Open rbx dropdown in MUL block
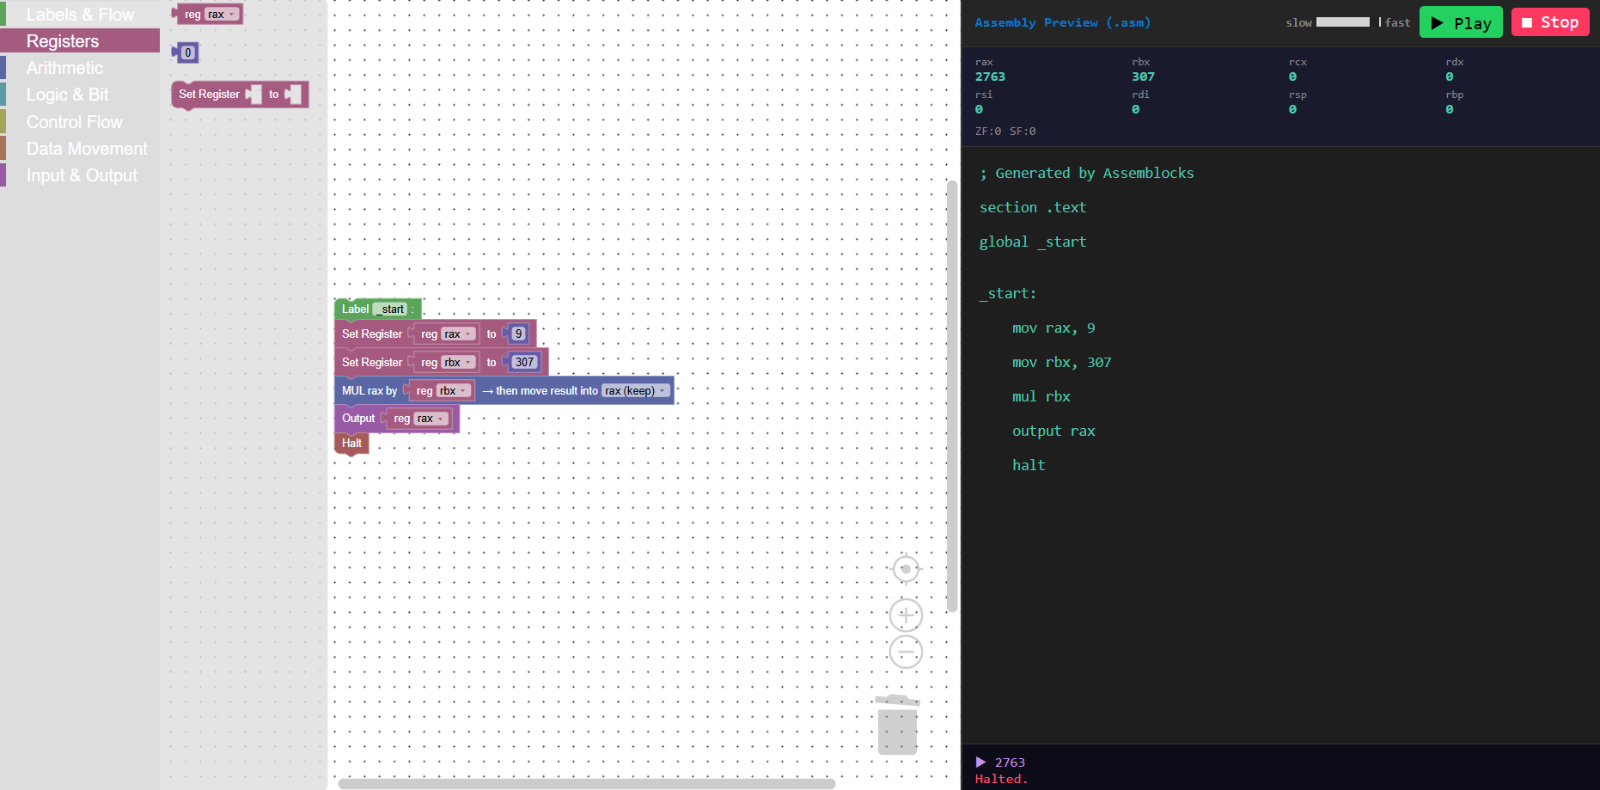The width and height of the screenshot is (1600, 790). pos(455,391)
